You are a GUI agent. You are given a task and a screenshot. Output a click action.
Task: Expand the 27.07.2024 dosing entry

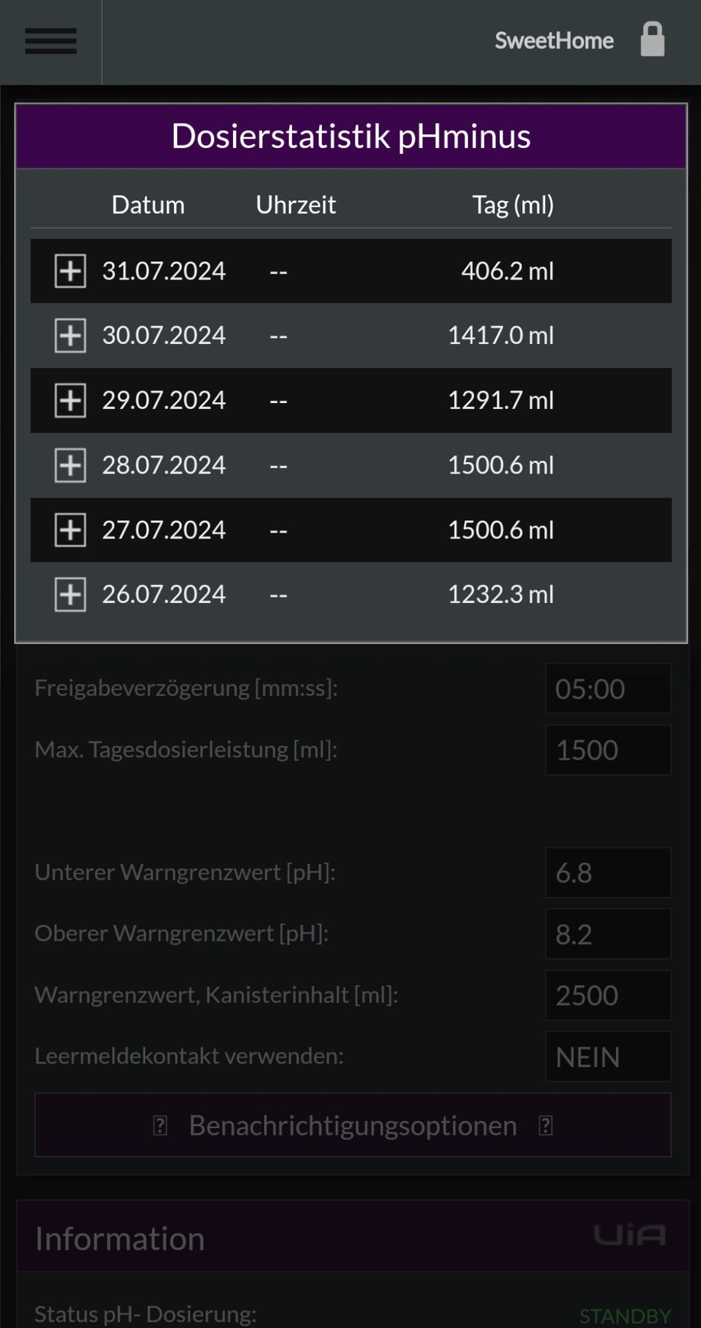(70, 530)
